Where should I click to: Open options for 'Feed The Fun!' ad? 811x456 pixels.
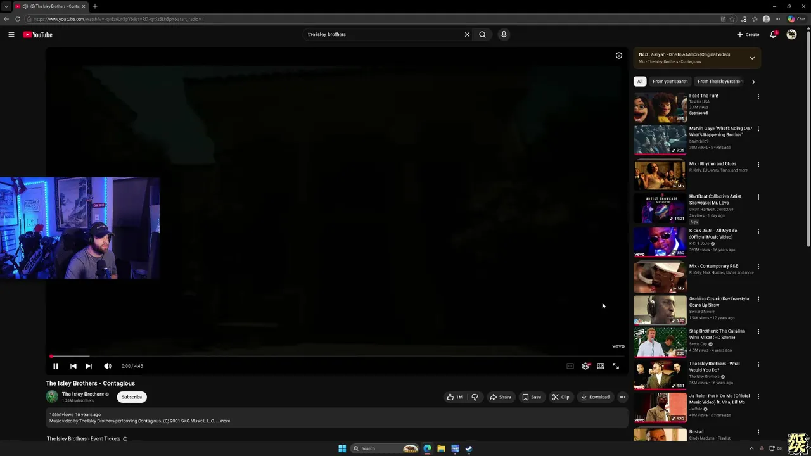click(x=758, y=97)
